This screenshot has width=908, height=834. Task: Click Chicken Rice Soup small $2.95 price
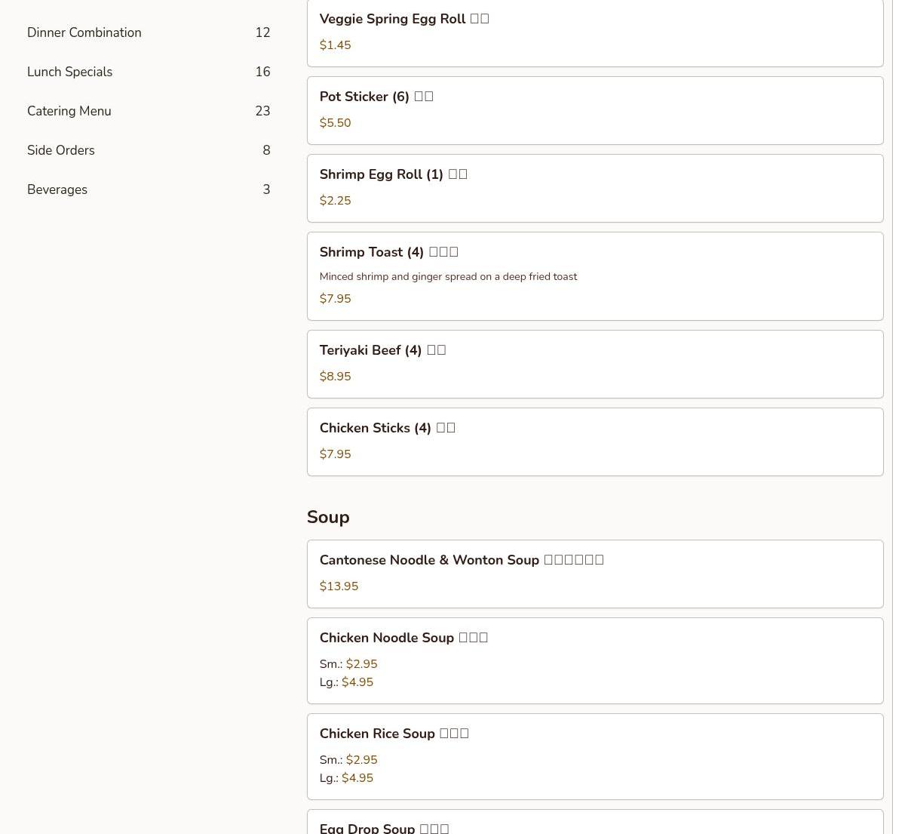tap(361, 760)
